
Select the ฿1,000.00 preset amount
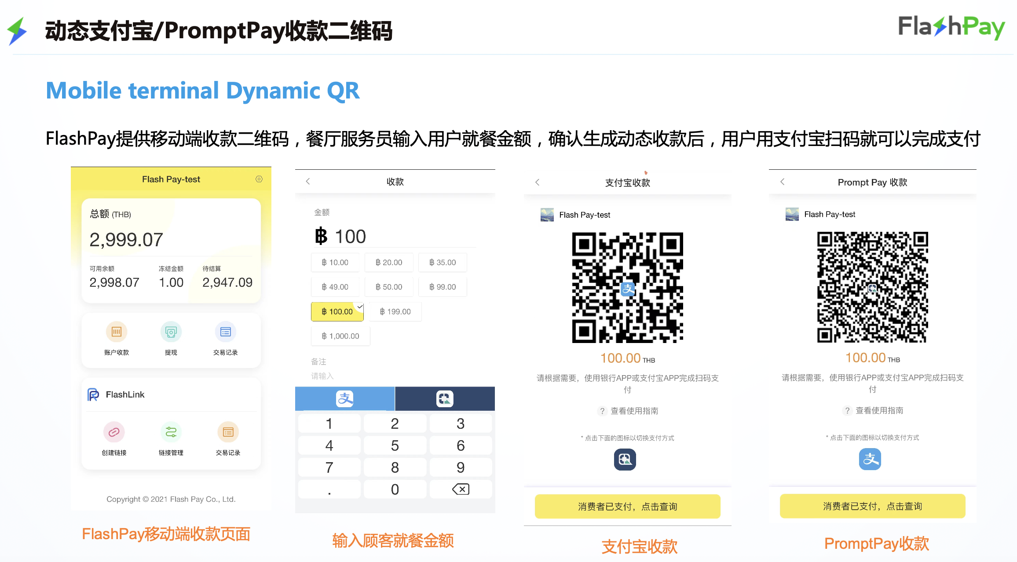tap(340, 336)
